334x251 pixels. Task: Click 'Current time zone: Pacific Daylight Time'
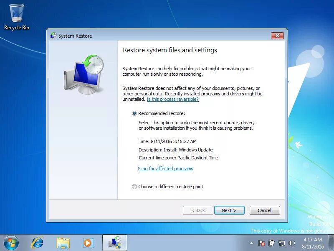(x=178, y=158)
